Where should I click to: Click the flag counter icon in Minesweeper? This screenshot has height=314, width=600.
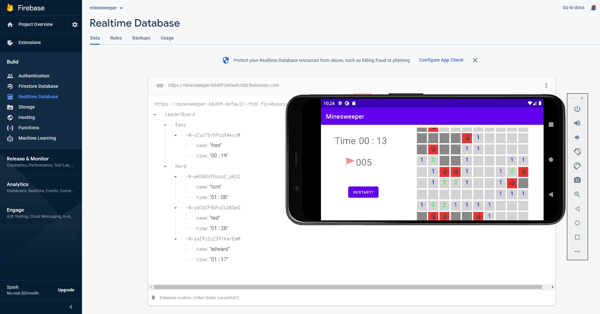click(350, 162)
